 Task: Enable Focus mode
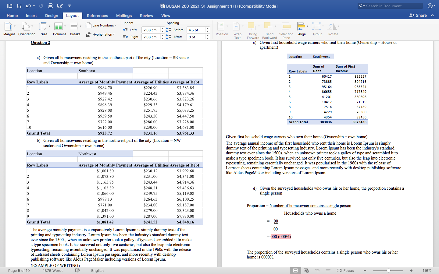(x=345, y=271)
